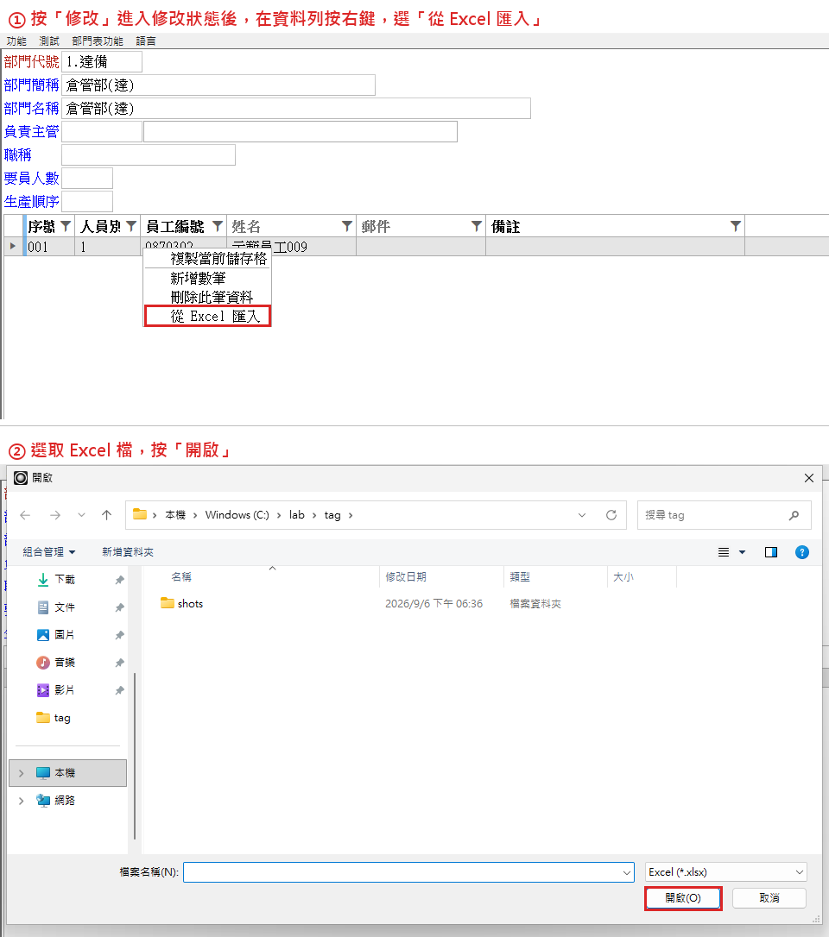Open 下載 in quick access
The image size is (829, 937).
(65, 580)
